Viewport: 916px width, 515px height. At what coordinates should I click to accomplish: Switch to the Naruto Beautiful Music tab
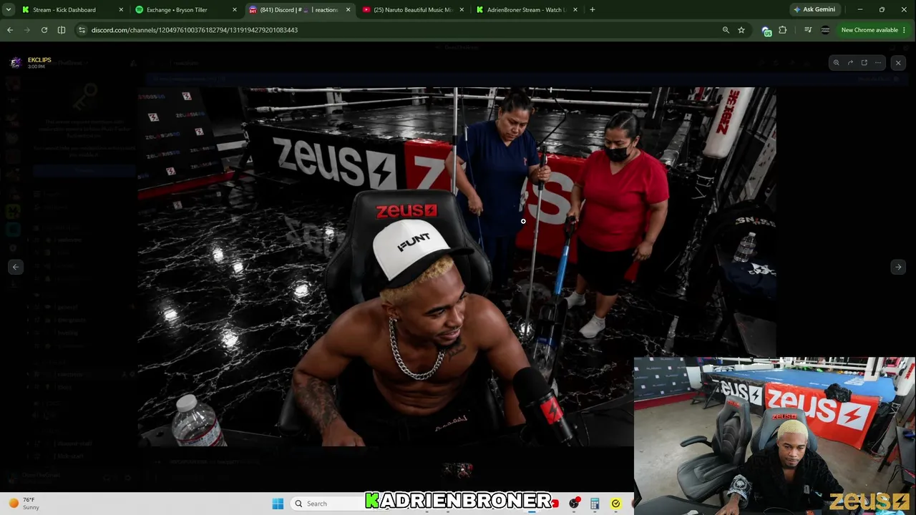413,10
